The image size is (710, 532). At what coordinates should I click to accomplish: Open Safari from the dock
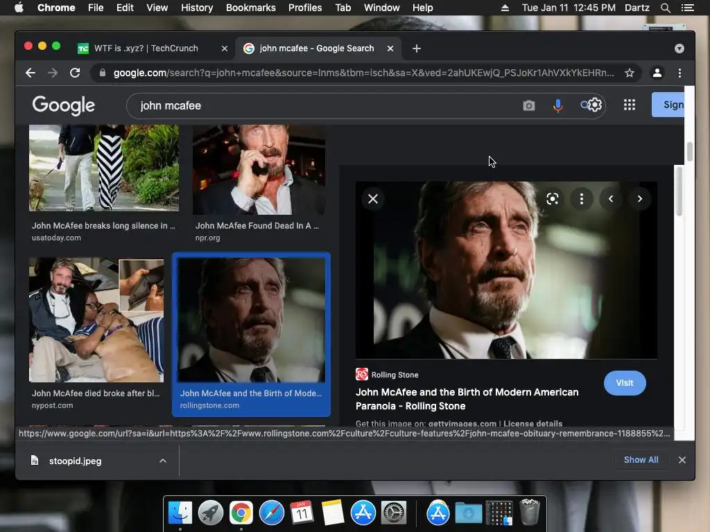[x=272, y=513]
